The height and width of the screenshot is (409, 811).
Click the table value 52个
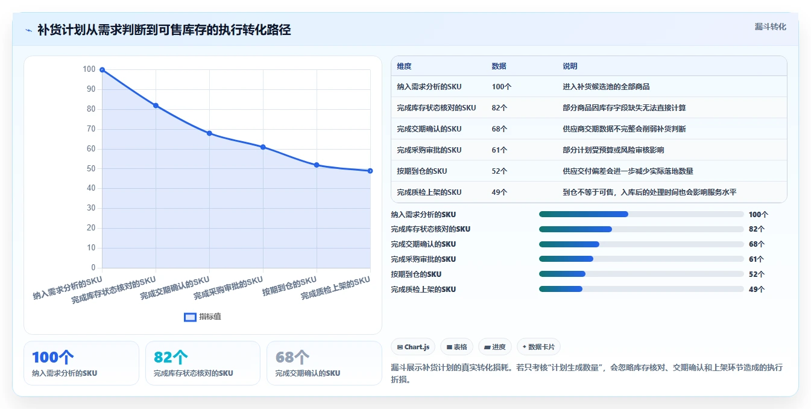[500, 171]
